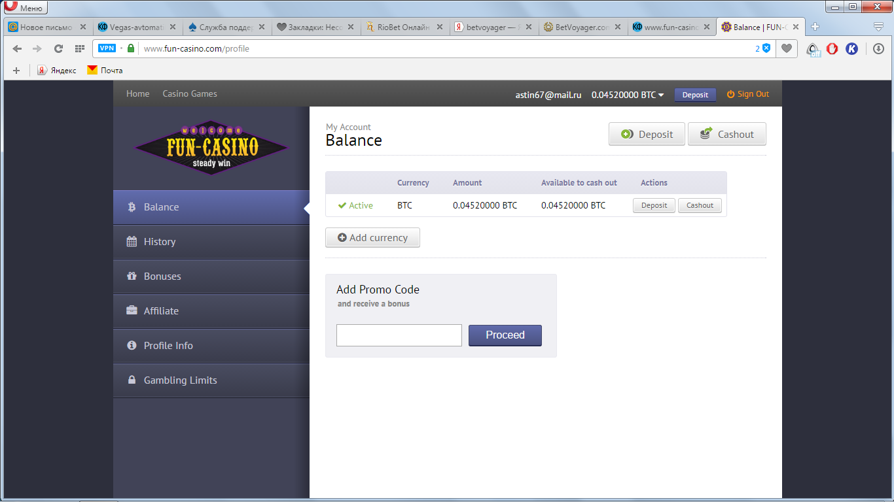Go forward one page in the browser
Viewport: 894px width, 502px height.
tap(37, 48)
